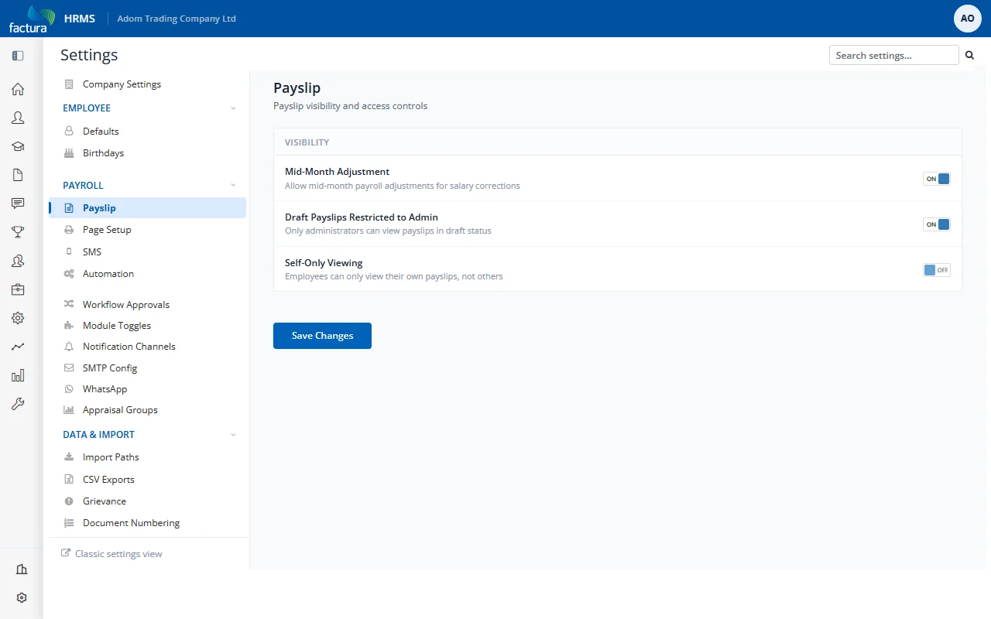Screen dimensions: 991x619
Task: Turn off the Mid-Month Adjustment toggle
Action: [937, 179]
